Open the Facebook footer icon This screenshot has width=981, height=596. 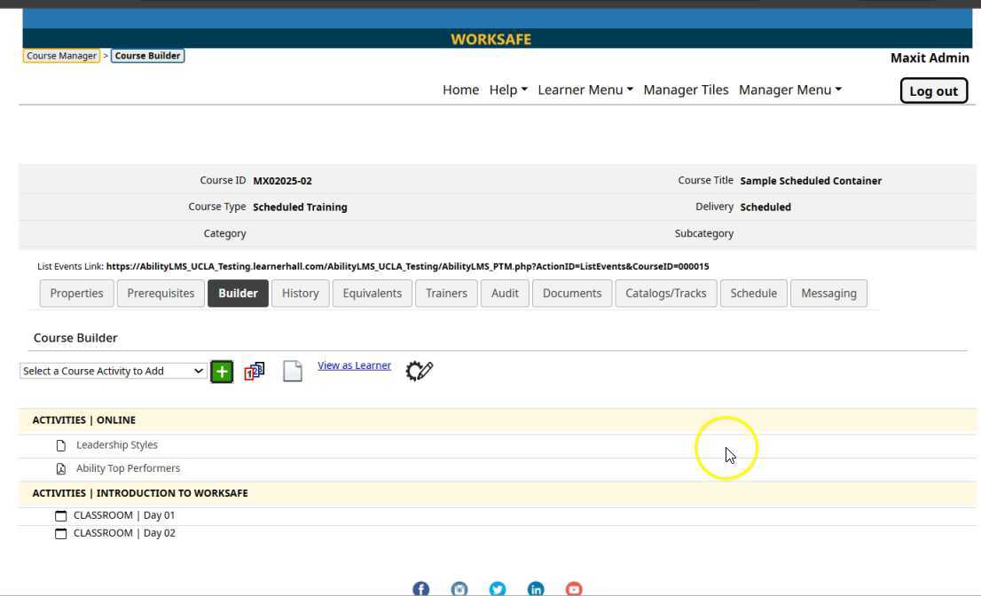pyautogui.click(x=421, y=589)
